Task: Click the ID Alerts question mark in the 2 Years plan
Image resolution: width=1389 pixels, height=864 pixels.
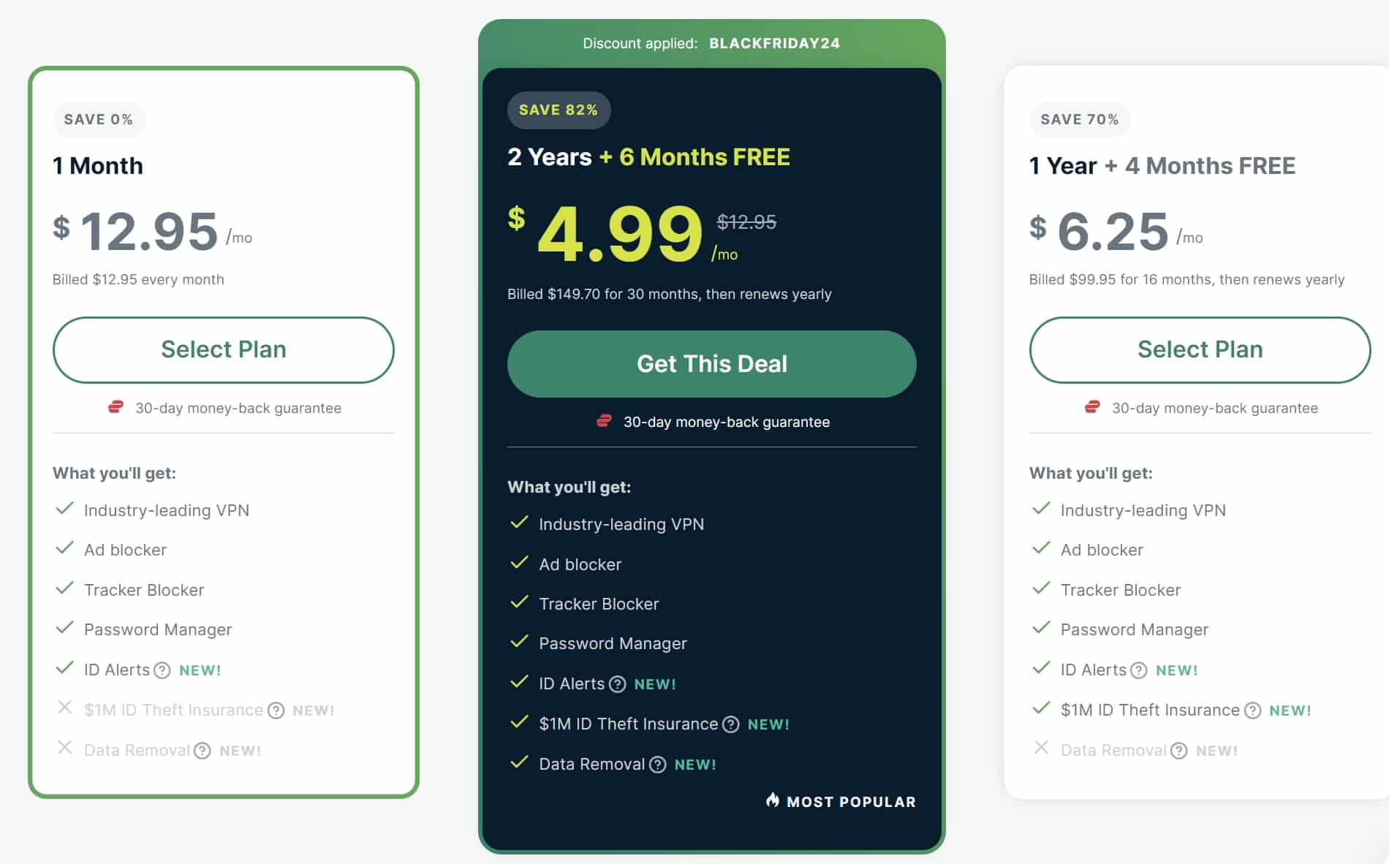Action: point(618,684)
